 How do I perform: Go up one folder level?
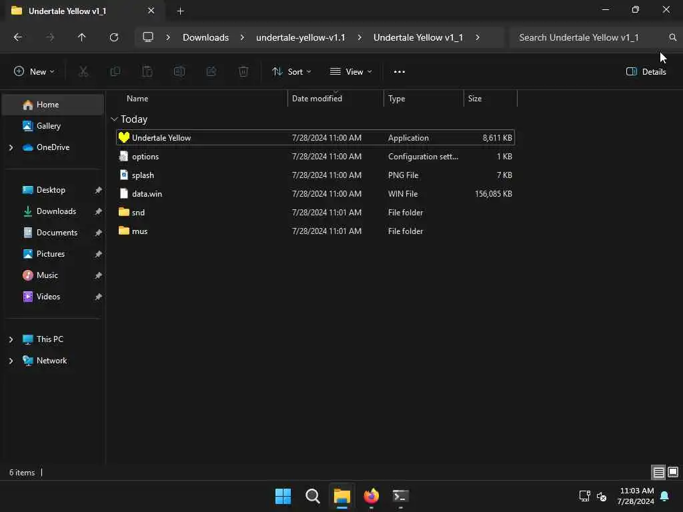tap(81, 37)
